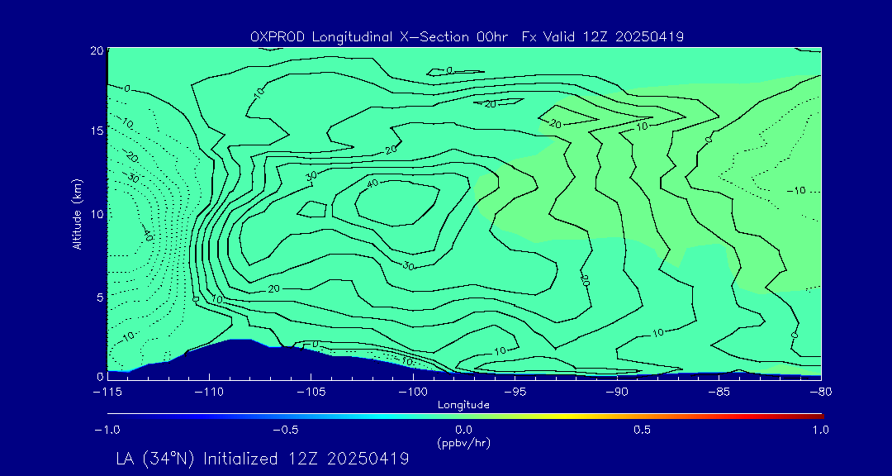Click the 40 contour label in the plot center
This screenshot has height=476, width=892.
click(372, 183)
